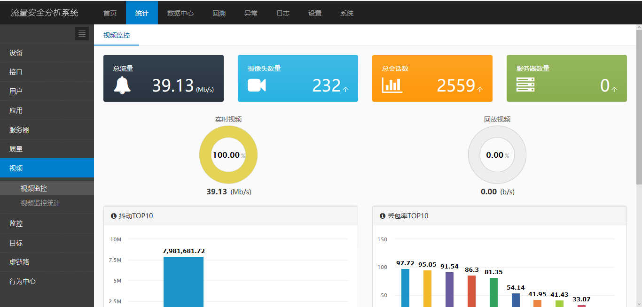Screen dimensions: 642x307
Task: Collapse the 视频 sidebar section
Action: pyautogui.click(x=47, y=168)
